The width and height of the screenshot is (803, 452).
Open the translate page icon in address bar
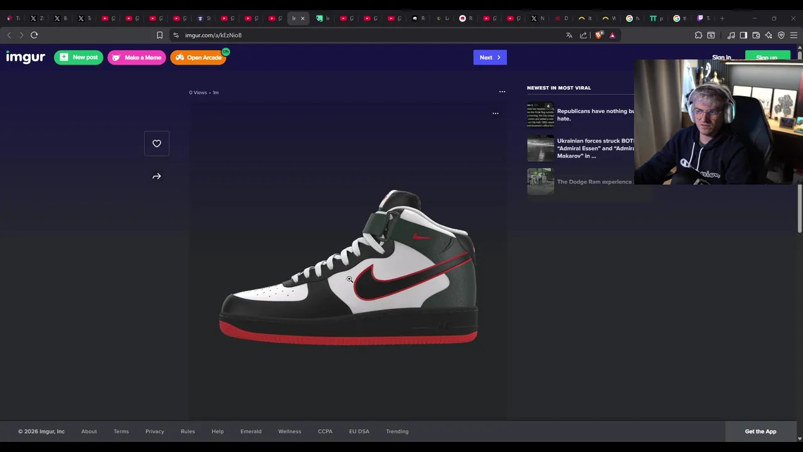coord(569,35)
